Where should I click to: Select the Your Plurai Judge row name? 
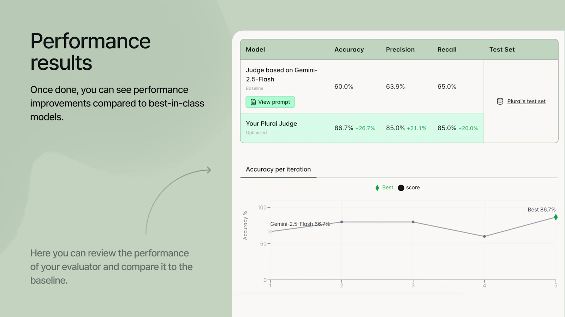pos(271,124)
